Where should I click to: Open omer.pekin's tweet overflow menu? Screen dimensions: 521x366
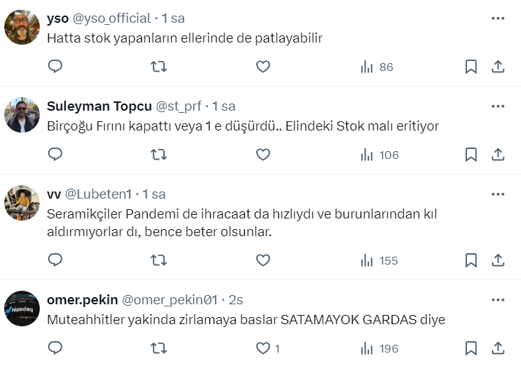(498, 299)
